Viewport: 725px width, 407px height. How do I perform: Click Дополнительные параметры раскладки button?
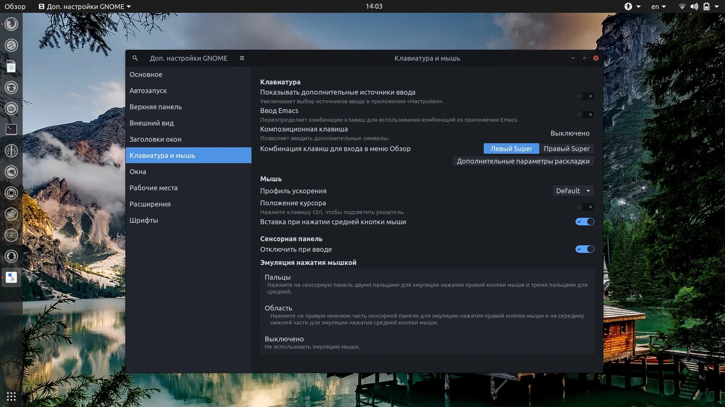coord(523,161)
